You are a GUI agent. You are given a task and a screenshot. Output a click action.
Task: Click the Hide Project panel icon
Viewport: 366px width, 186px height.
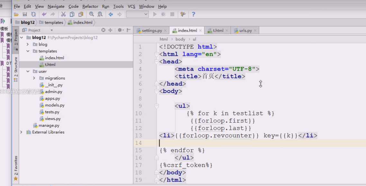pyautogui.click(x=129, y=30)
